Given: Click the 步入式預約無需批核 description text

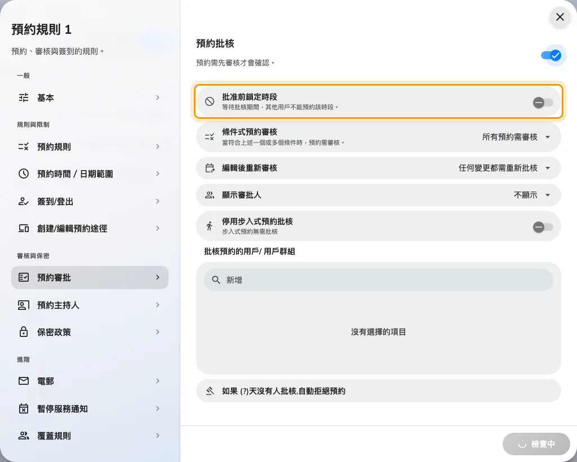Looking at the screenshot, I should (250, 232).
